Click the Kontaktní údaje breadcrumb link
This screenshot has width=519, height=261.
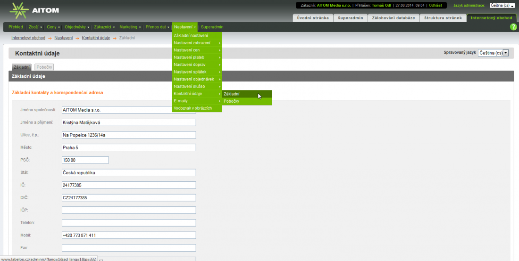coord(96,38)
